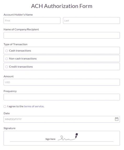Click the pen nib icon in signature box
This screenshot has width=124, height=150.
tap(76, 136)
